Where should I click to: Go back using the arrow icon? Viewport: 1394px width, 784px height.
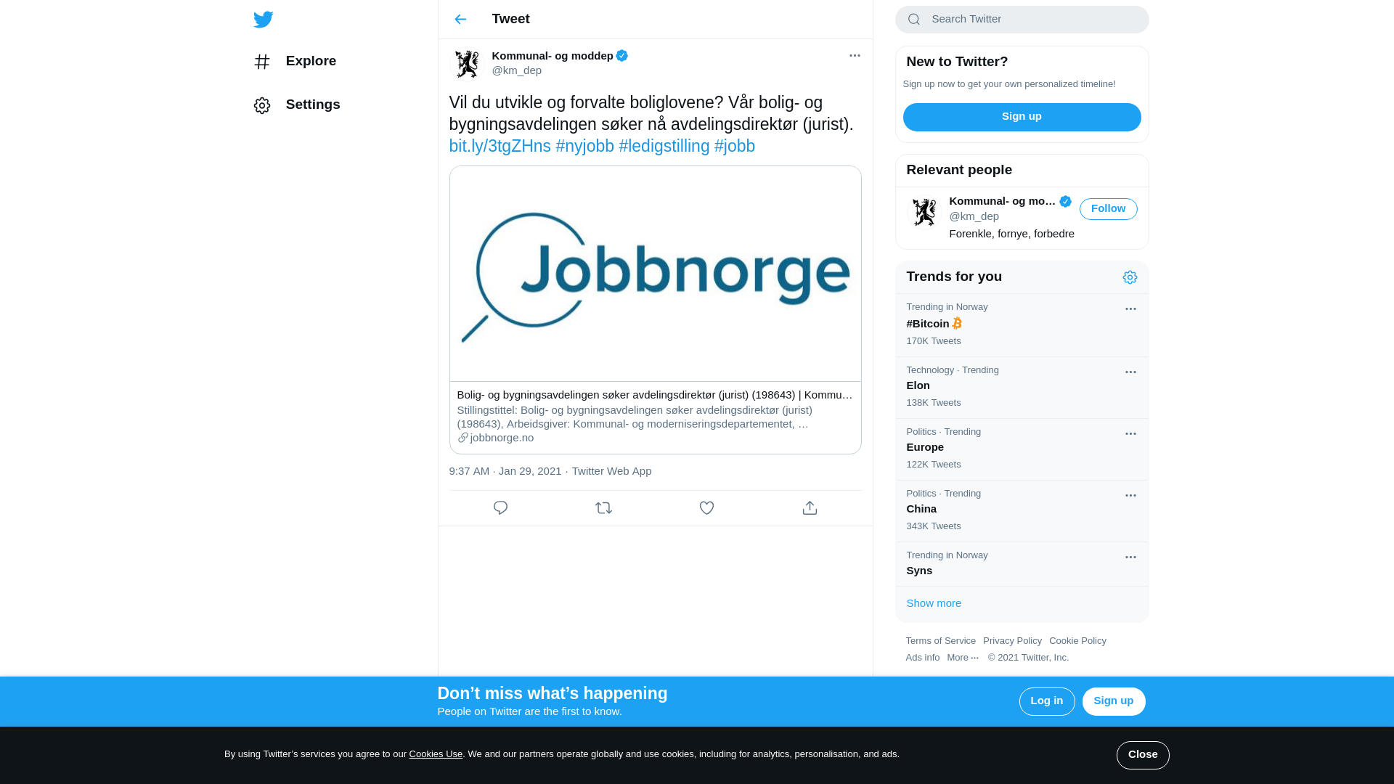tap(460, 20)
